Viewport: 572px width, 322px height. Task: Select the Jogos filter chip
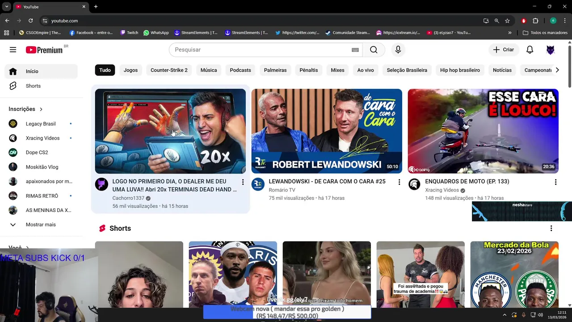point(130,70)
